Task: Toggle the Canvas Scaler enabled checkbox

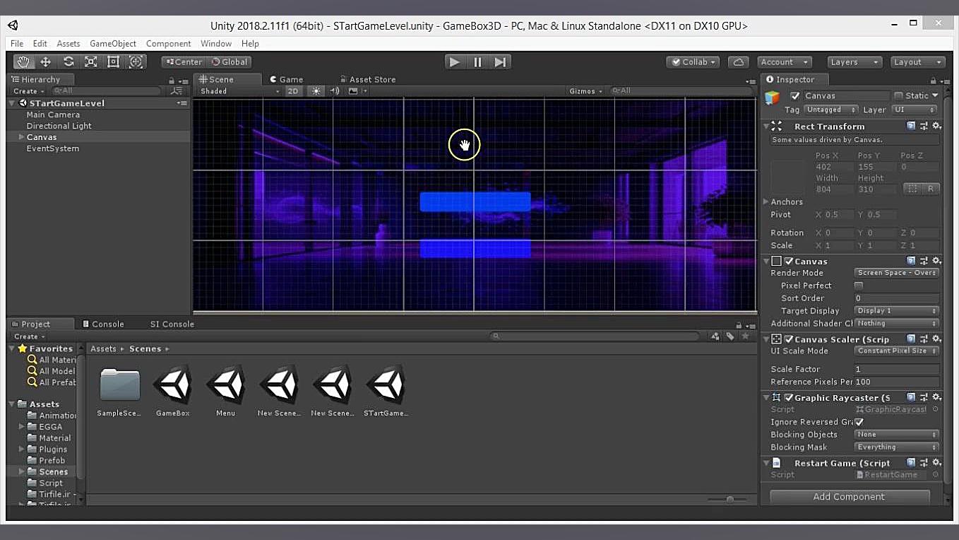Action: (x=789, y=339)
